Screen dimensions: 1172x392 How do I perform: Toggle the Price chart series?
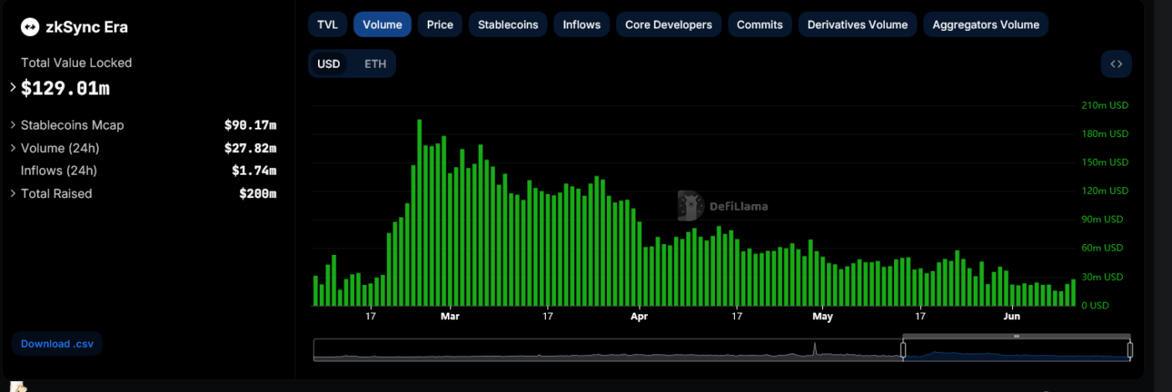(x=439, y=24)
